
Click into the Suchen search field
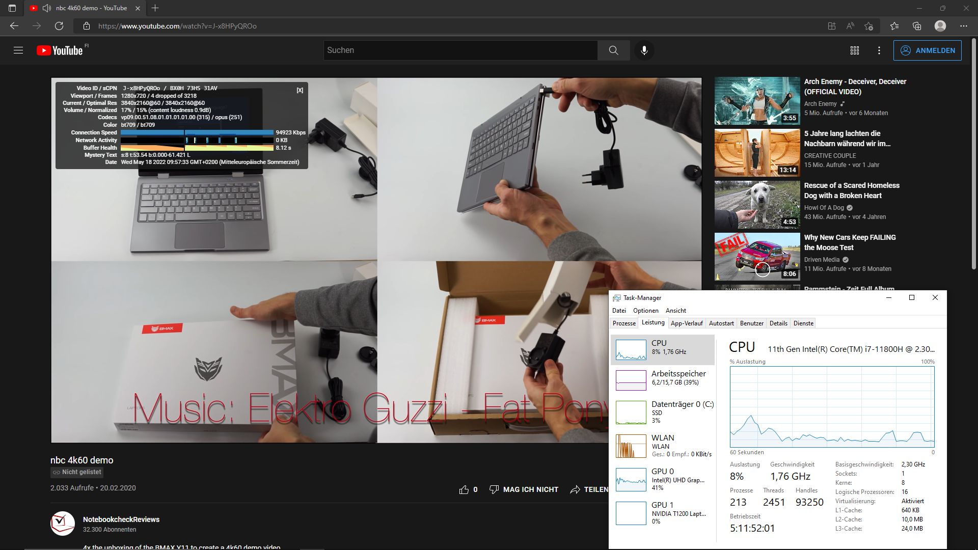(458, 50)
